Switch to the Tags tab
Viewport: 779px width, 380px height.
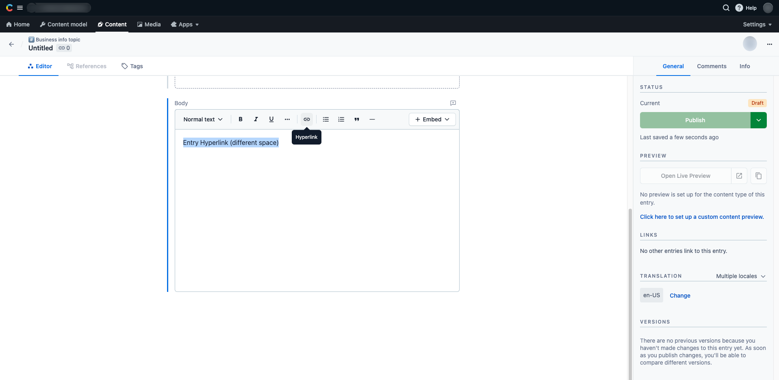[132, 66]
